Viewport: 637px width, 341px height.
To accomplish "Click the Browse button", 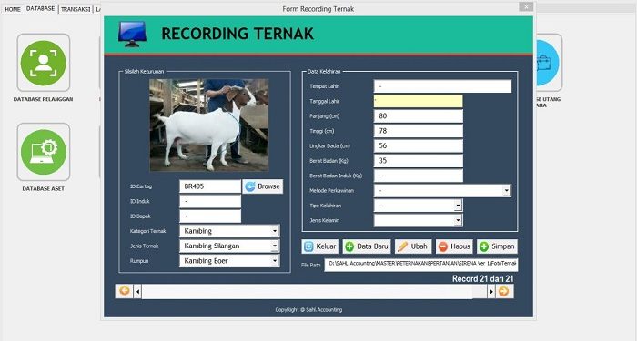I will pyautogui.click(x=263, y=186).
